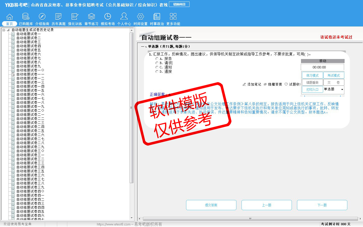Image resolution: width=363 pixels, height=227 pixels.
Task: Open the 章节练习 layers icon
Action: coord(91,17)
